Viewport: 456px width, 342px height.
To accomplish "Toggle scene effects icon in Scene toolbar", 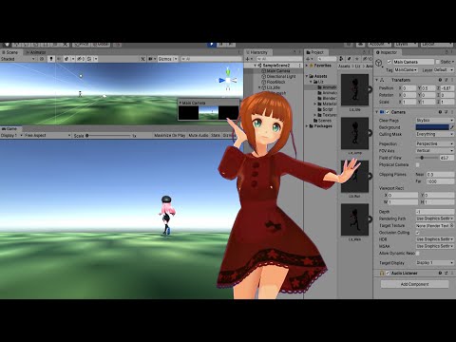I will [x=66, y=59].
